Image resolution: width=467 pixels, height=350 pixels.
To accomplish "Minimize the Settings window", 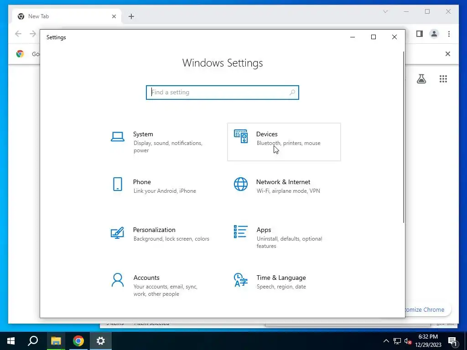I will [353, 37].
